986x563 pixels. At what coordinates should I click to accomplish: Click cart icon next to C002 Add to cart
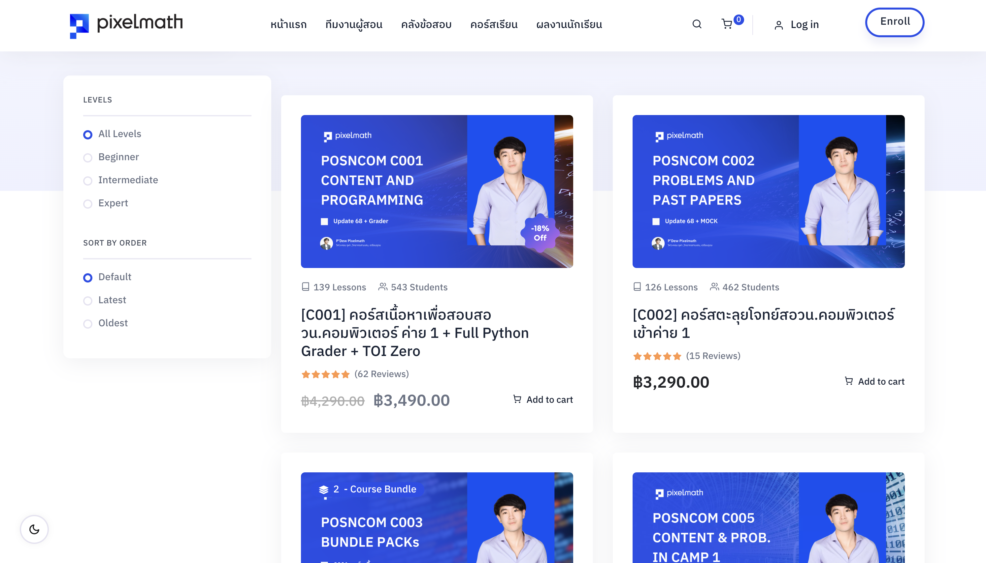pos(849,381)
